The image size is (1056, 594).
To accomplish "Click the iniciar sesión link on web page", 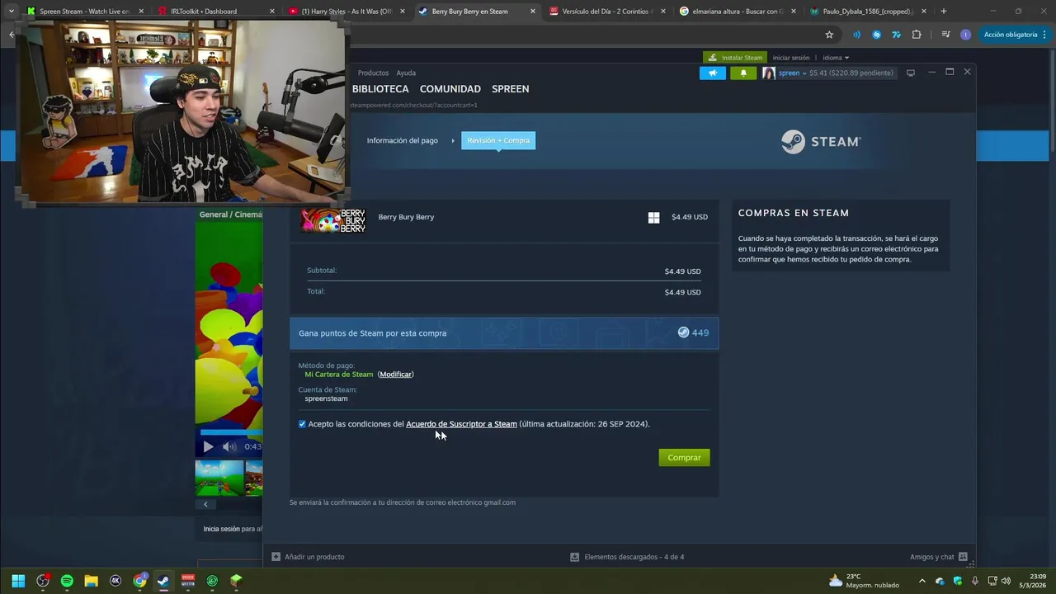I will [x=791, y=58].
